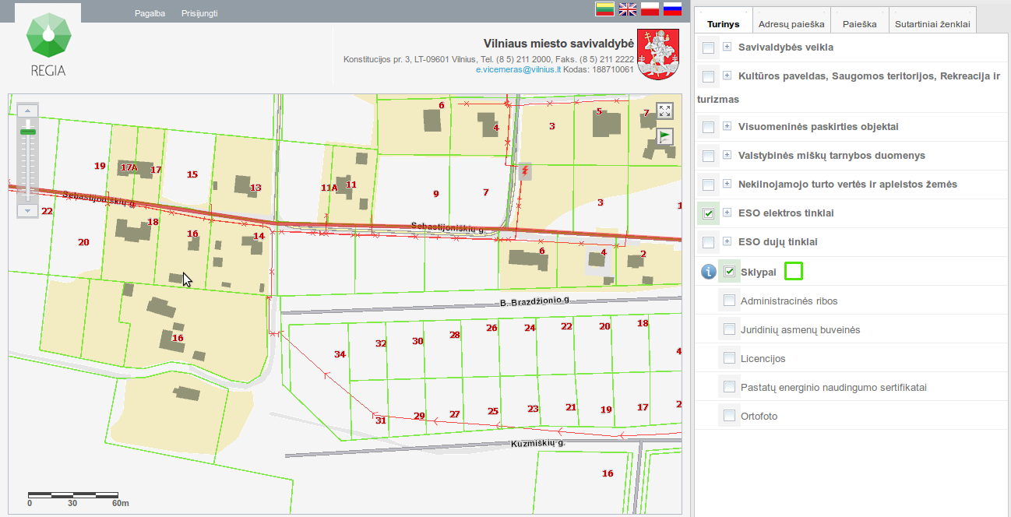Screen dimensions: 1011x517
Task: Click parcel number 13 on map
Action: click(x=255, y=188)
